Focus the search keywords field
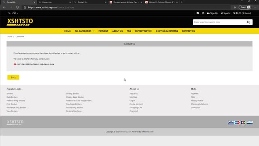The height and width of the screenshot is (146, 259). pyautogui.click(x=219, y=22)
